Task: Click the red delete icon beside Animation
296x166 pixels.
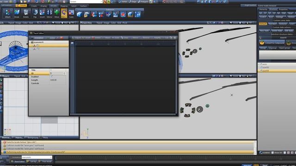Action: [62, 38]
